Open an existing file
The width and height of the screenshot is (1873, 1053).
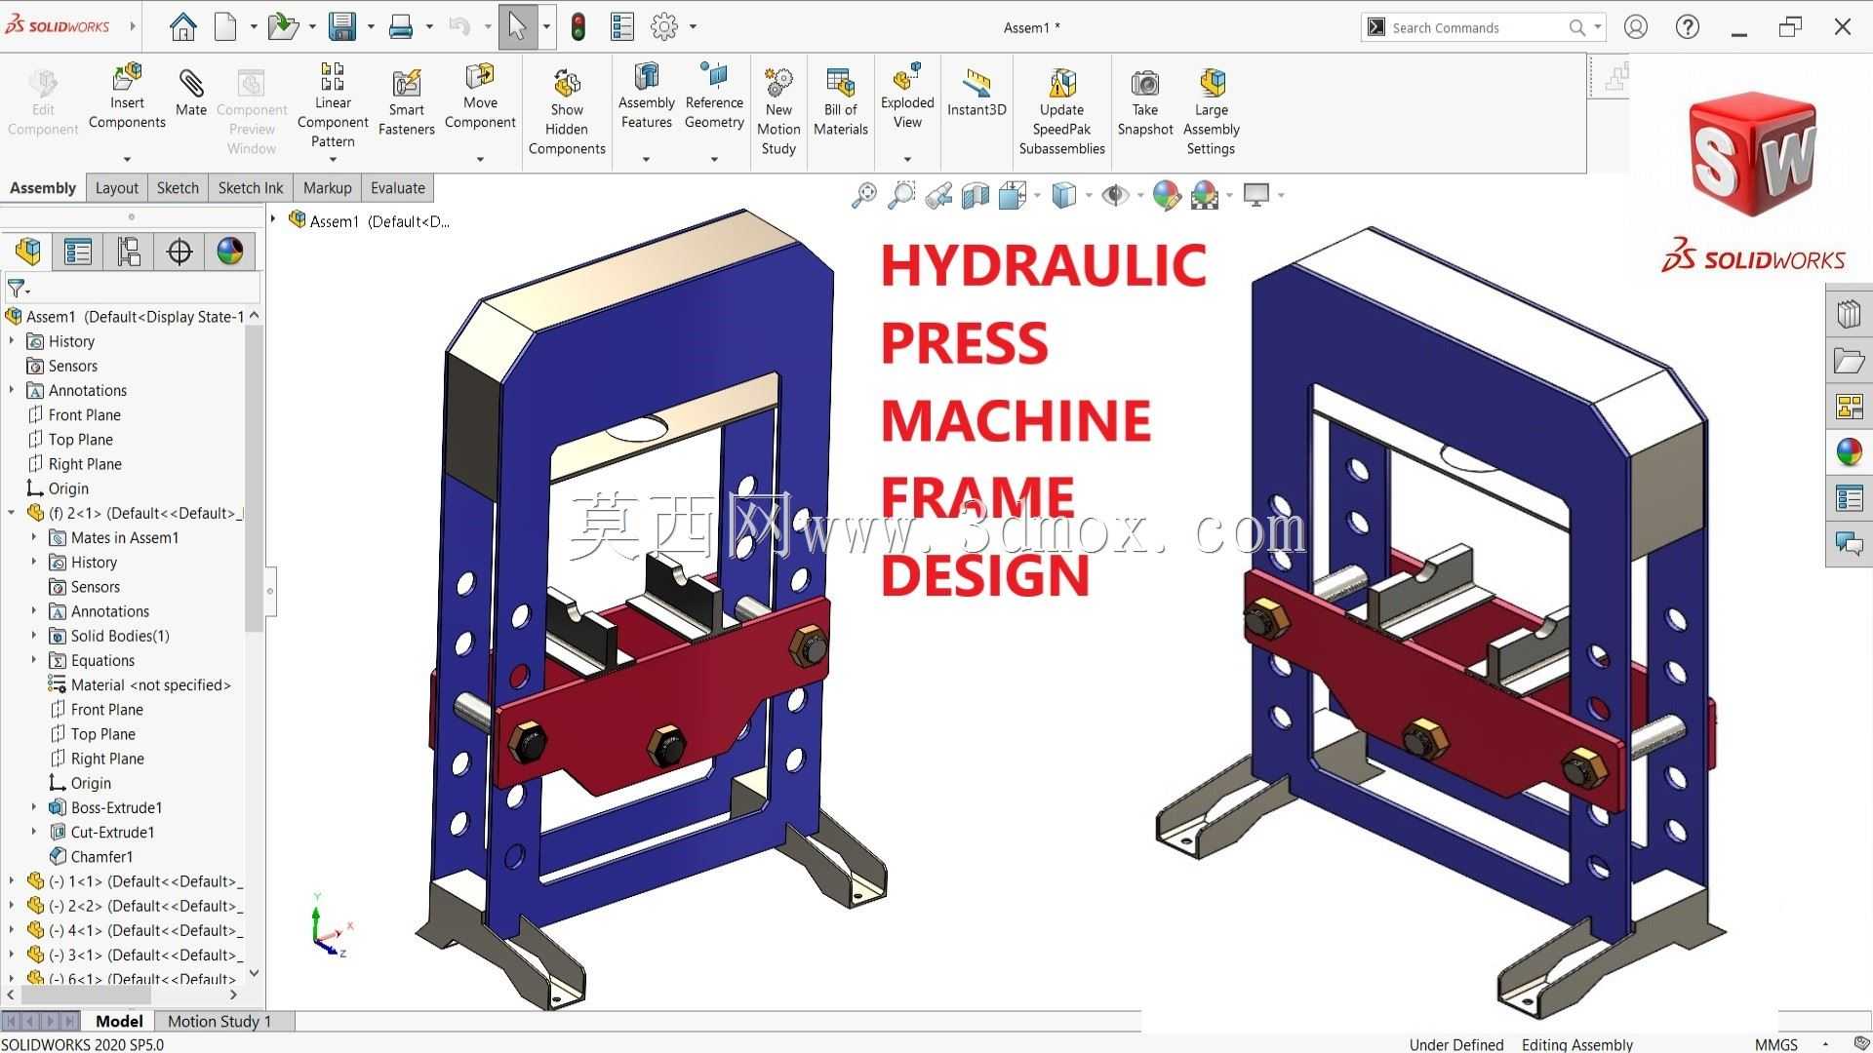282,27
